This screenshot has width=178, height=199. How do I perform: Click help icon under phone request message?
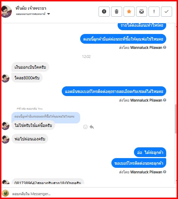pos(165,100)
